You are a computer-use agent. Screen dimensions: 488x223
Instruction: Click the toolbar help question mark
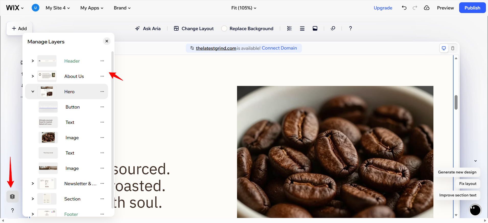(351, 28)
